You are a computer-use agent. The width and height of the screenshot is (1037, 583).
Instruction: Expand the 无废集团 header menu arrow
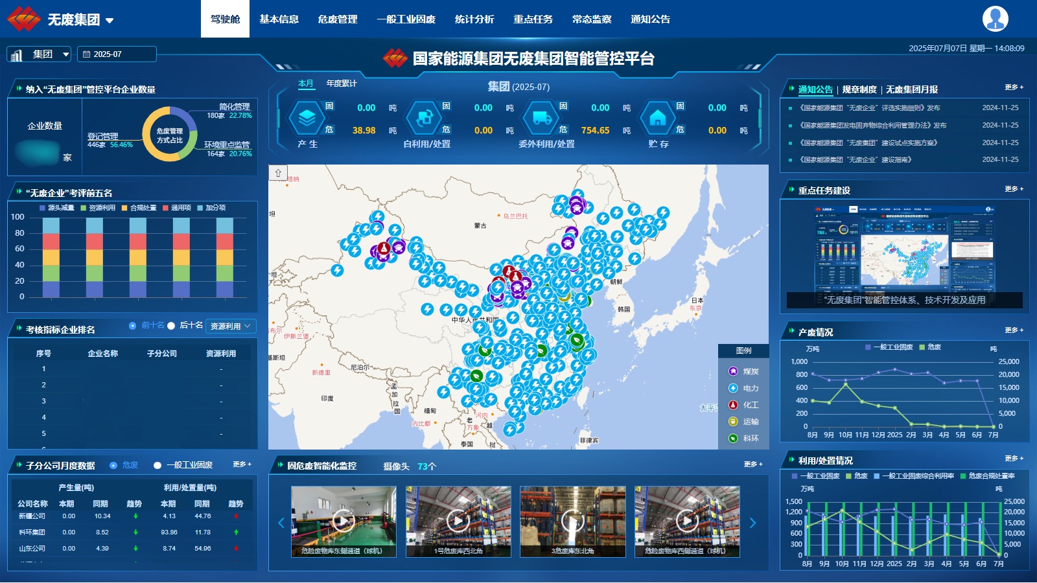(110, 20)
